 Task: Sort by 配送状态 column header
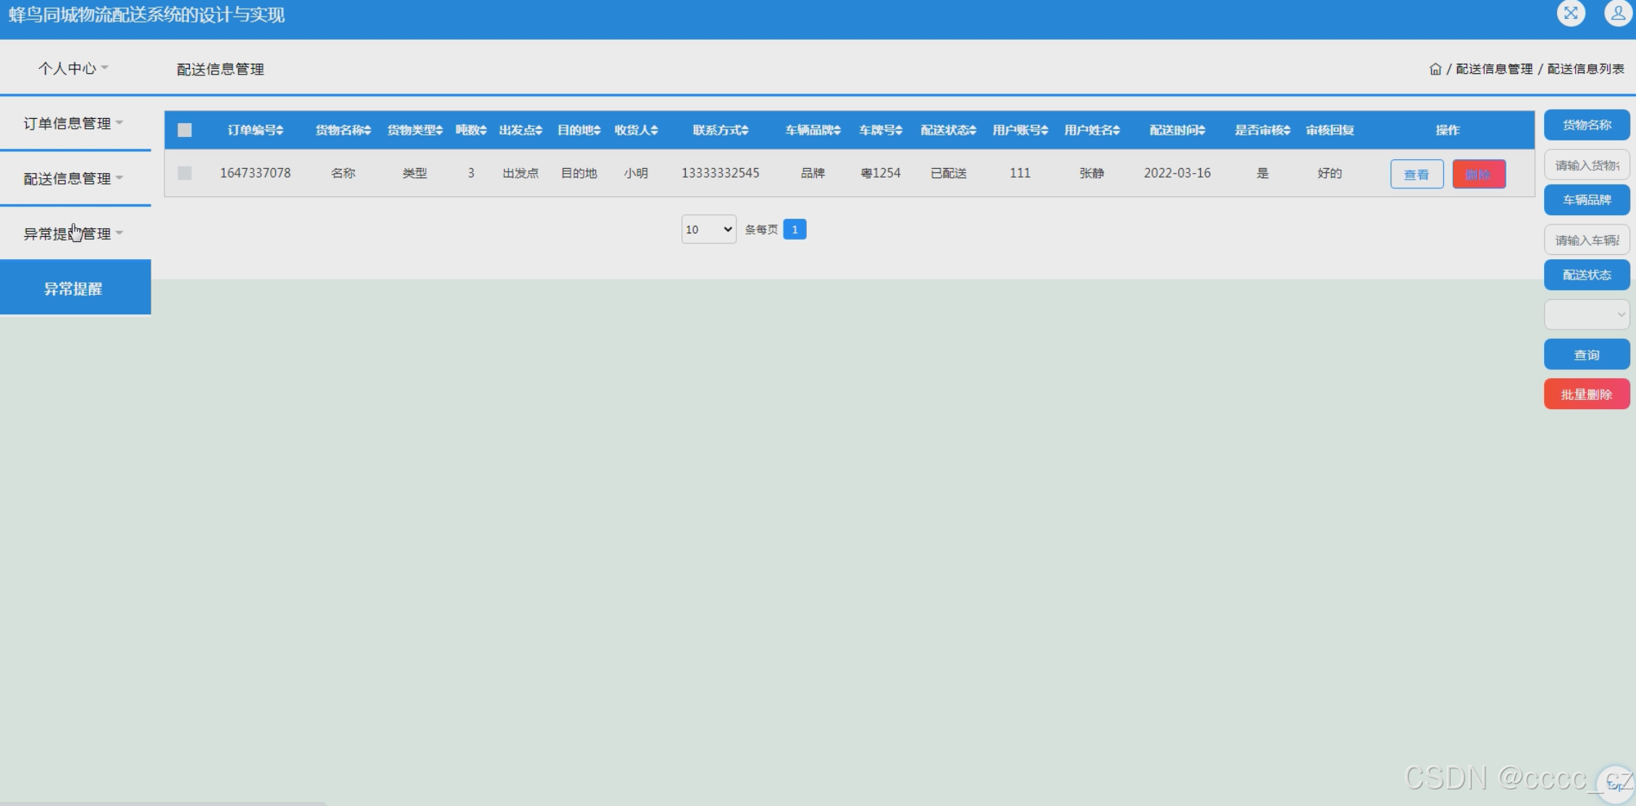click(x=948, y=130)
